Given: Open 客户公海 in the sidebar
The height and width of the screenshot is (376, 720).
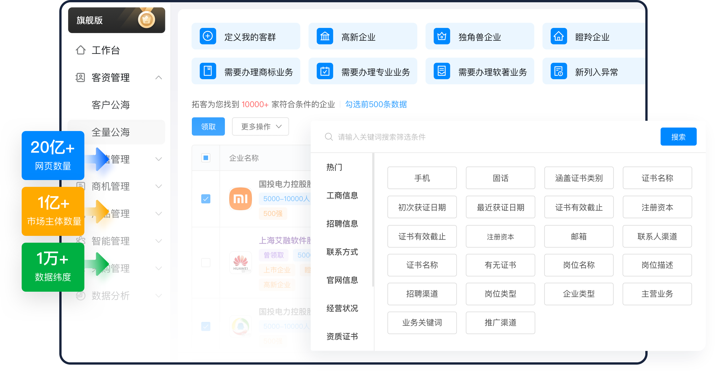Looking at the screenshot, I should pos(111,105).
